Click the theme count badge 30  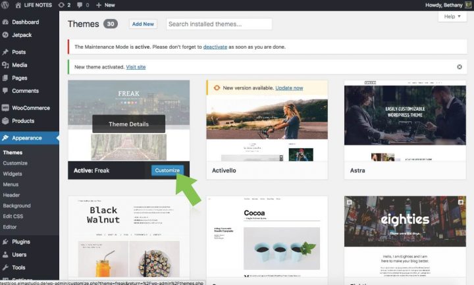[x=111, y=24]
